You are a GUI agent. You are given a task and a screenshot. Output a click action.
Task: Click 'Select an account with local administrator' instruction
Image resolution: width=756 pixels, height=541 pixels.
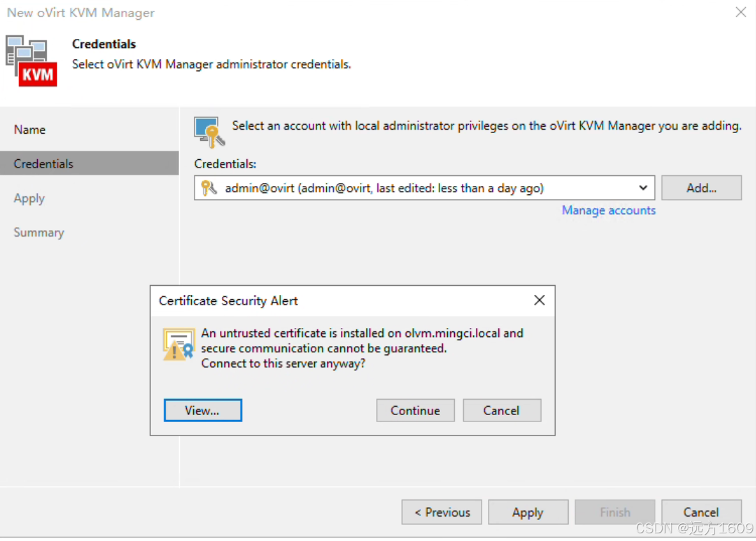click(x=487, y=126)
